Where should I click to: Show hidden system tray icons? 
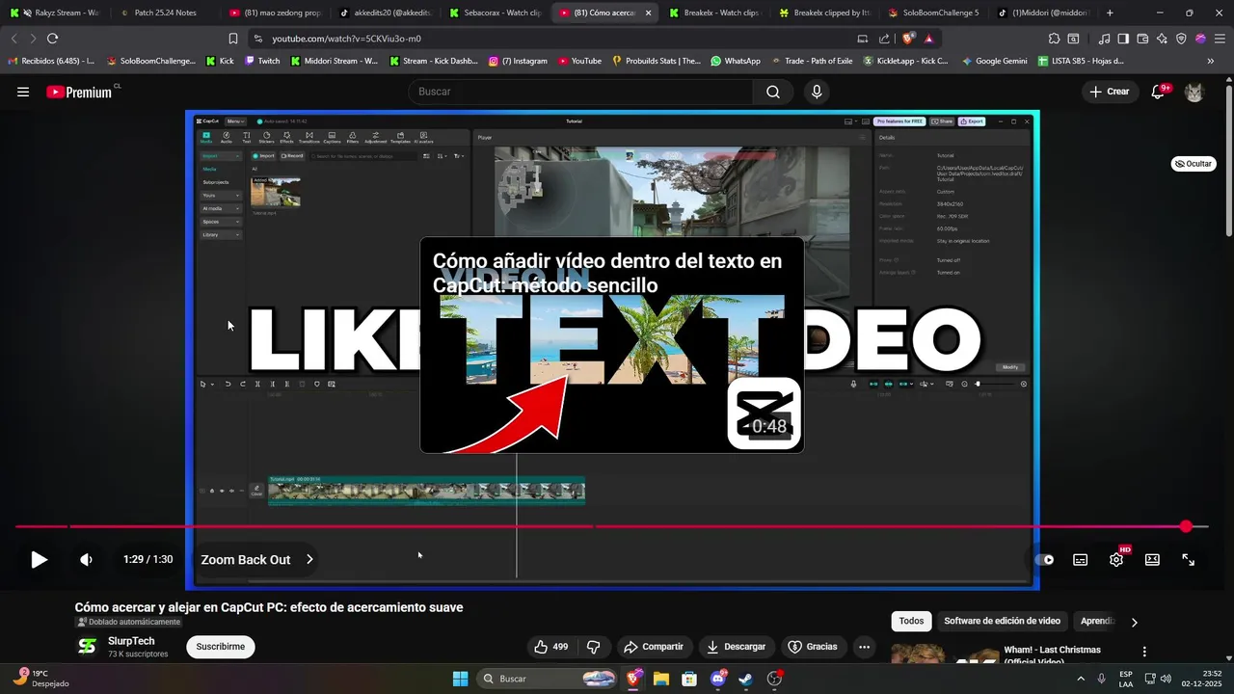tap(1080, 679)
